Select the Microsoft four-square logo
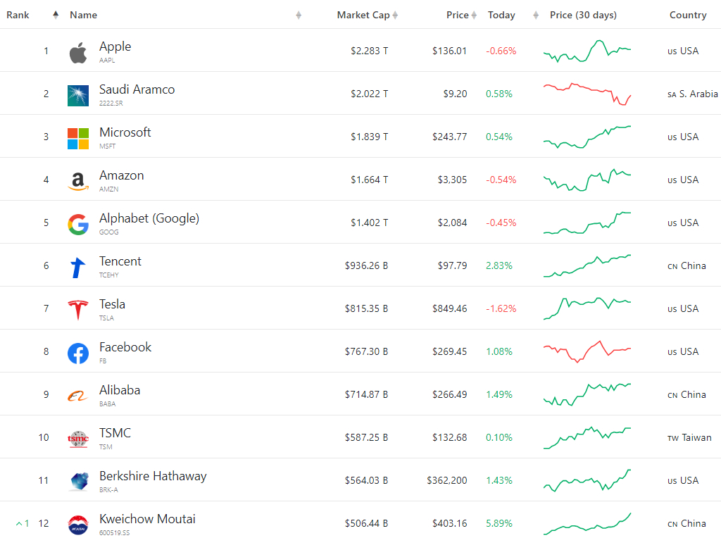Viewport: 721px width, 538px height. click(78, 139)
